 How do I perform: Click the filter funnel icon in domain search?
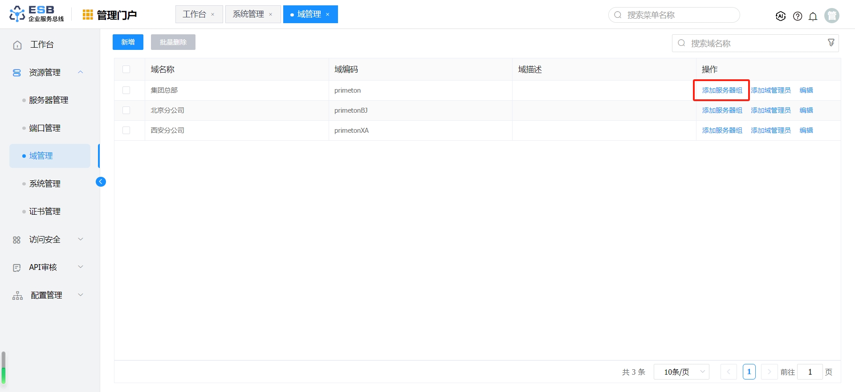click(x=831, y=43)
